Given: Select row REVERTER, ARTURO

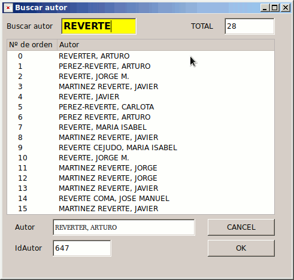Looking at the screenshot, I should point(141,56).
